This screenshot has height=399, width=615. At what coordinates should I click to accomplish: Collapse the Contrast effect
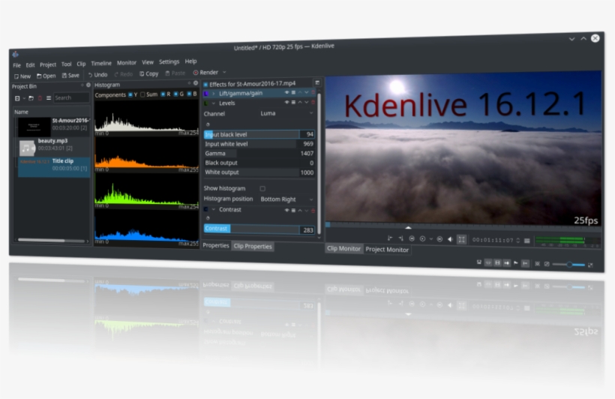214,209
